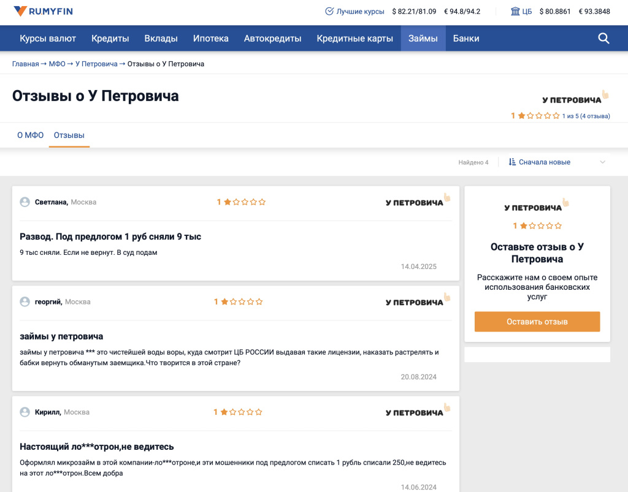Click георгий's user avatar icon

click(x=25, y=301)
